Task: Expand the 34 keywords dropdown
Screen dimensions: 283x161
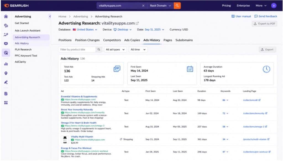Action: tap(225, 139)
